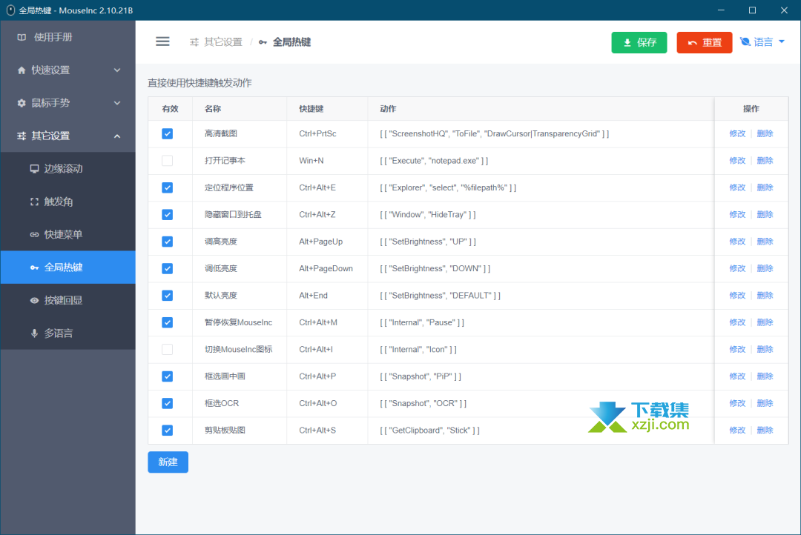Go to the 边缘滚动 page

[x=68, y=168]
